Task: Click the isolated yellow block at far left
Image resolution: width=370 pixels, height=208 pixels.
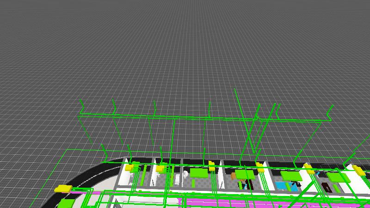Action: click(63, 189)
